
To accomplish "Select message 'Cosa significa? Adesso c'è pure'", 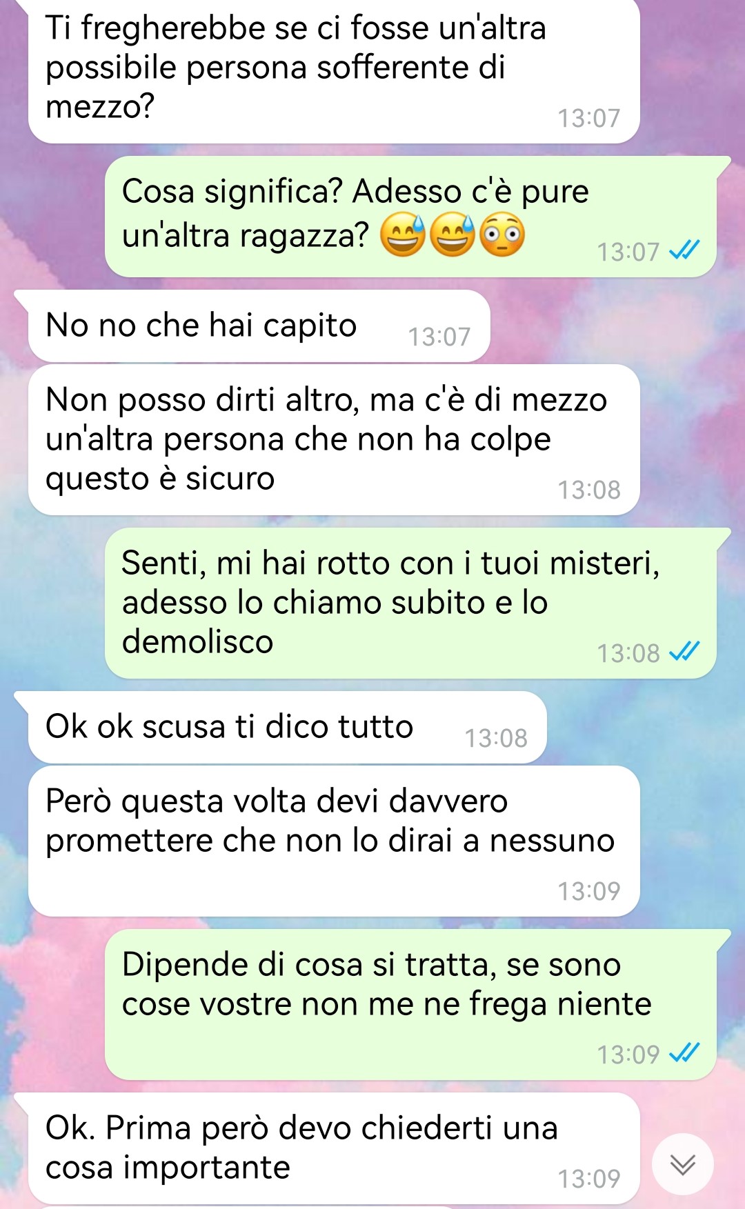I will tap(410, 217).
